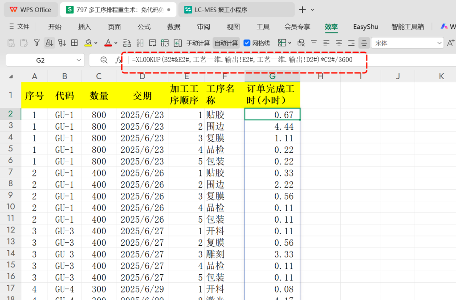Click the top vertical align icon
The image size is (456, 300).
pyautogui.click(x=313, y=43)
